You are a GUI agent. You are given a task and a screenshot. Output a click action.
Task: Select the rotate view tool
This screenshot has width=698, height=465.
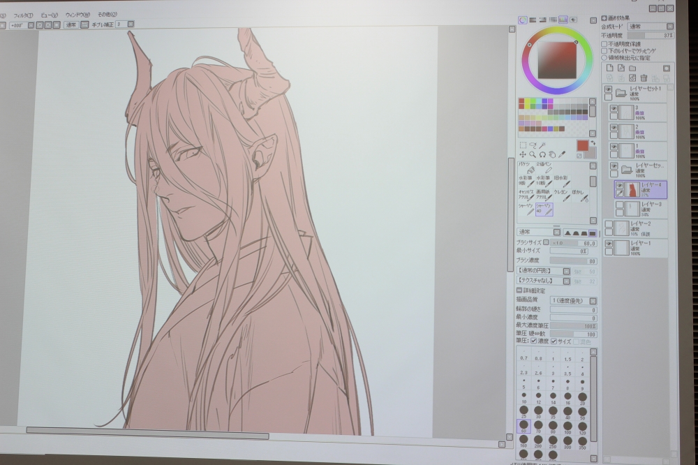click(x=542, y=154)
